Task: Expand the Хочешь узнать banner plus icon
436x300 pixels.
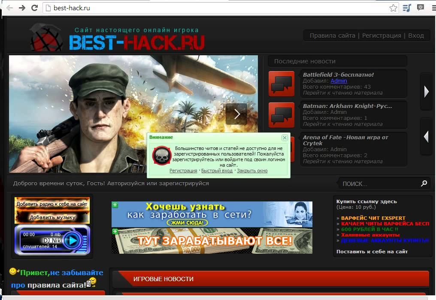Action: tap(115, 205)
